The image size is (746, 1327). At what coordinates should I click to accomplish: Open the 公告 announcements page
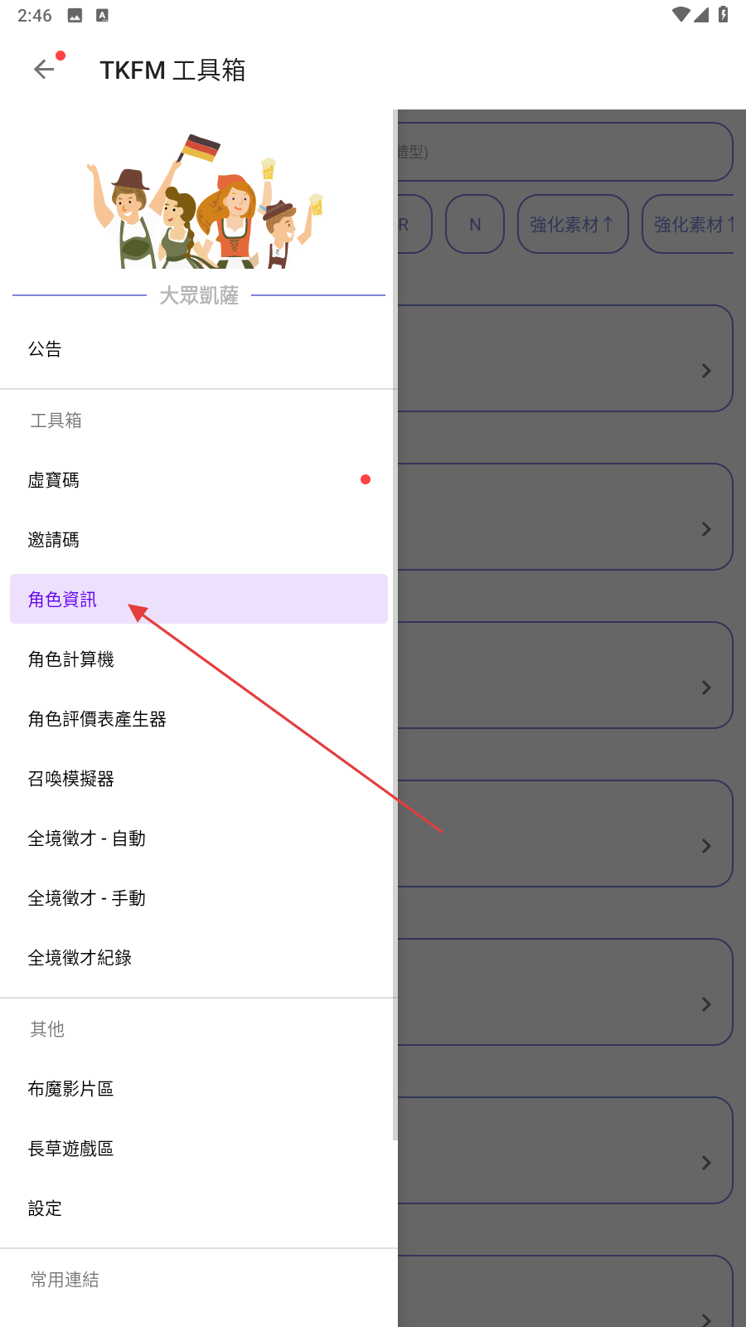pyautogui.click(x=199, y=349)
